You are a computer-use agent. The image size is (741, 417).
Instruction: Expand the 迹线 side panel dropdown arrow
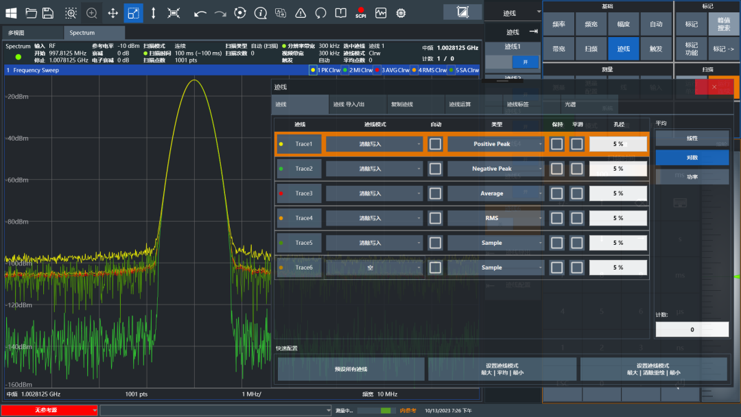coord(539,12)
